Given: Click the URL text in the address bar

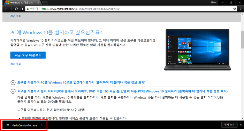Looking at the screenshot, I should click(81, 9).
